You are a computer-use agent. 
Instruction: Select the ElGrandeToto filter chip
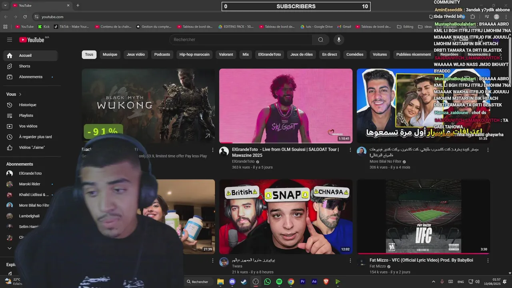pyautogui.click(x=270, y=54)
